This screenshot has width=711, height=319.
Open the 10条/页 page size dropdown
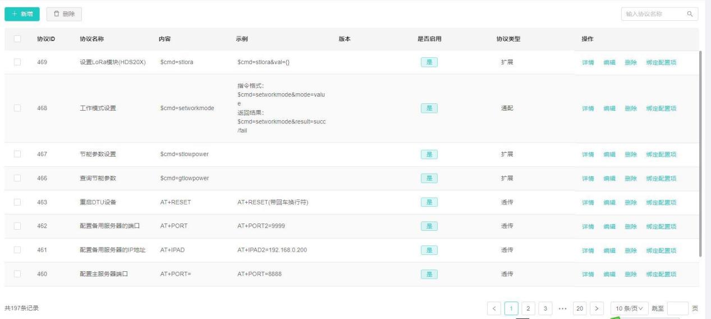click(628, 308)
